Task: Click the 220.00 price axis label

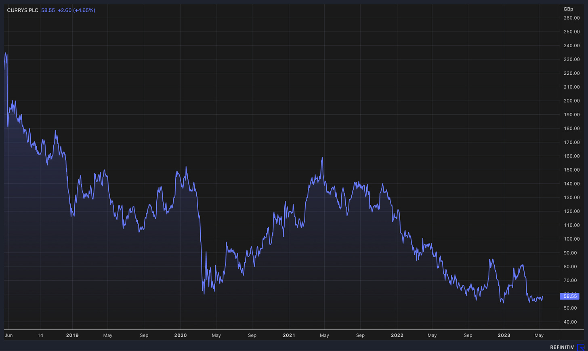Action: [572, 73]
